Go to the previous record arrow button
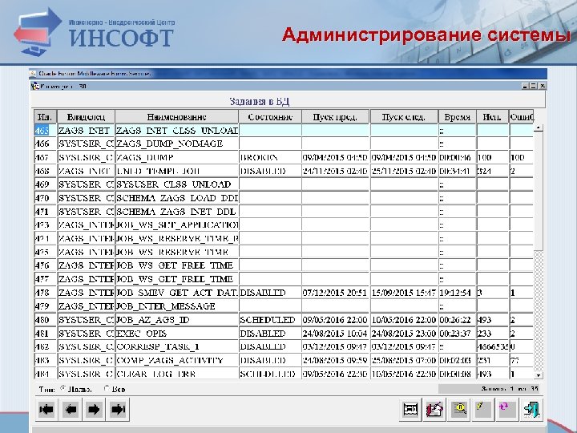This screenshot has height=433, width=577. [71, 409]
